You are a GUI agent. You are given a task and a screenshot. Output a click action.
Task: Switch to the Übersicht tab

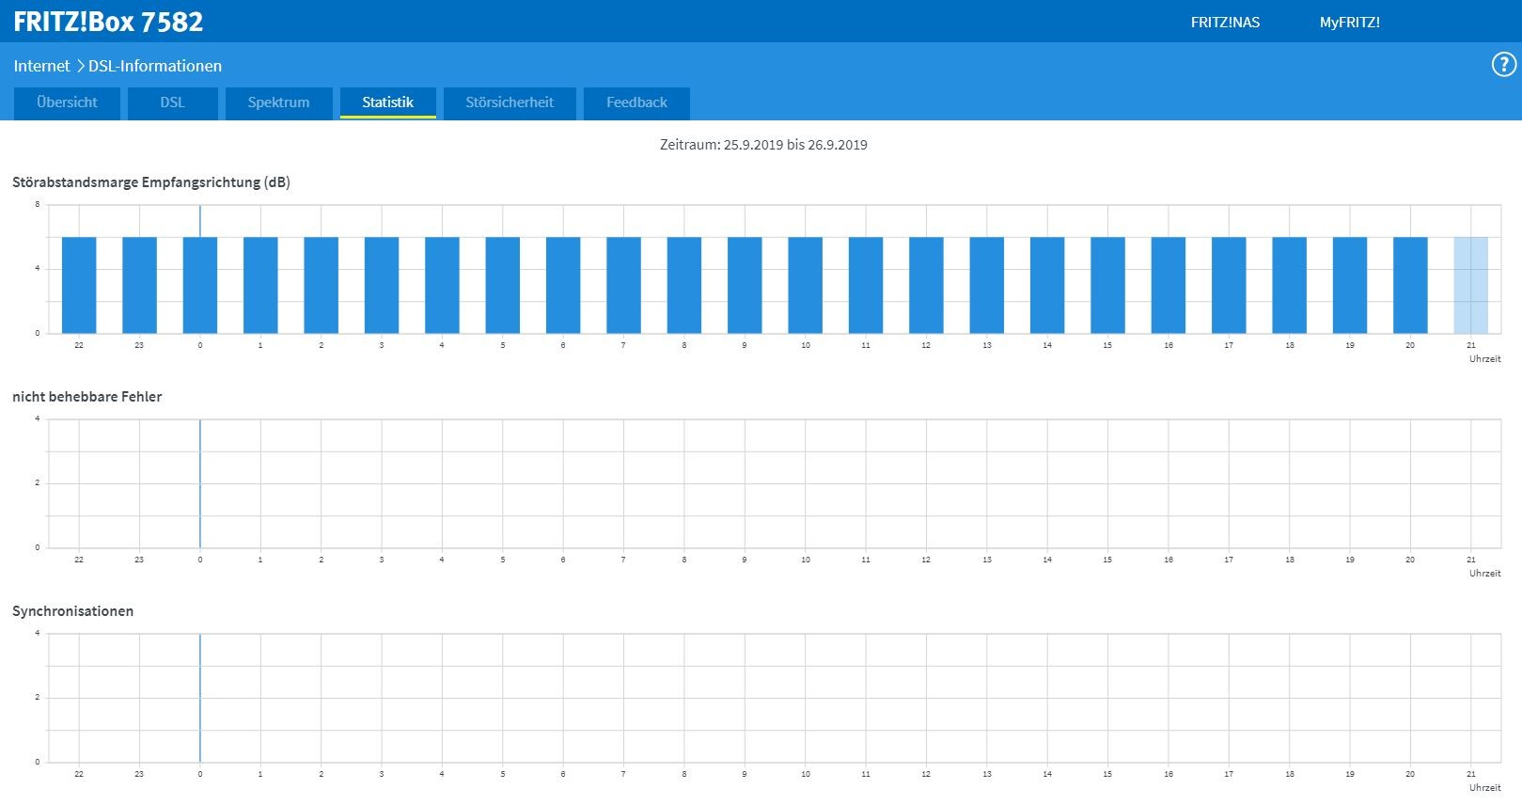click(x=67, y=103)
